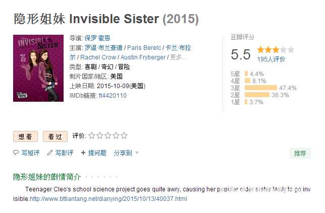The width and height of the screenshot is (325, 213).
Task: Expand the 分享到 dropdown arrow
Action: [137, 153]
